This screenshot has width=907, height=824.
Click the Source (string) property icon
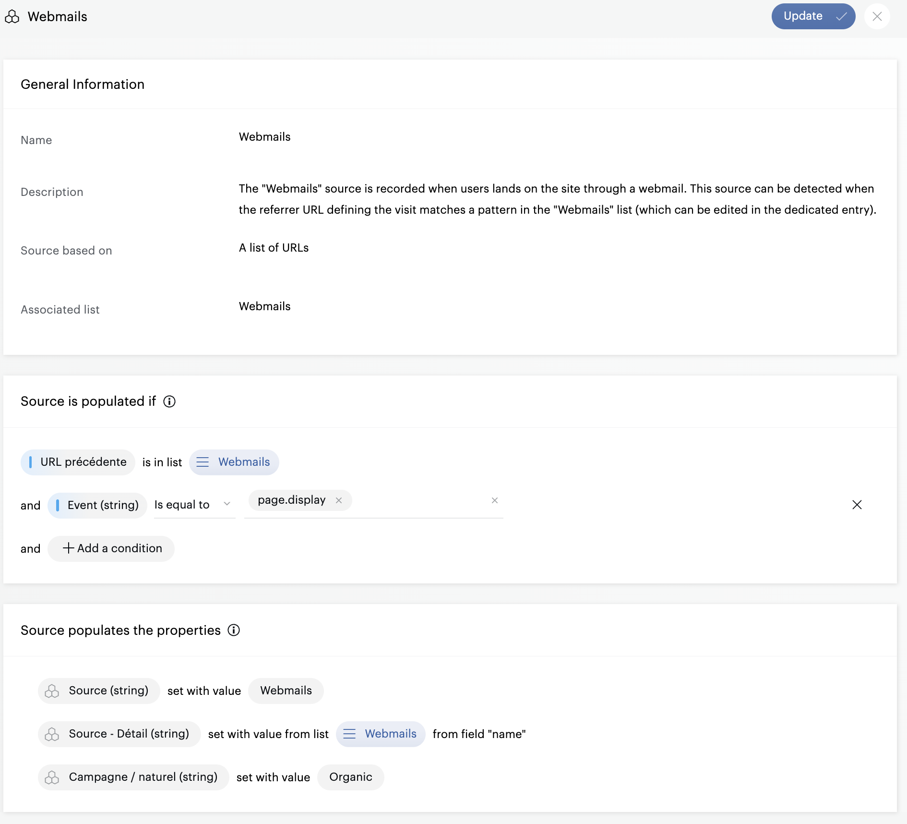click(x=52, y=691)
